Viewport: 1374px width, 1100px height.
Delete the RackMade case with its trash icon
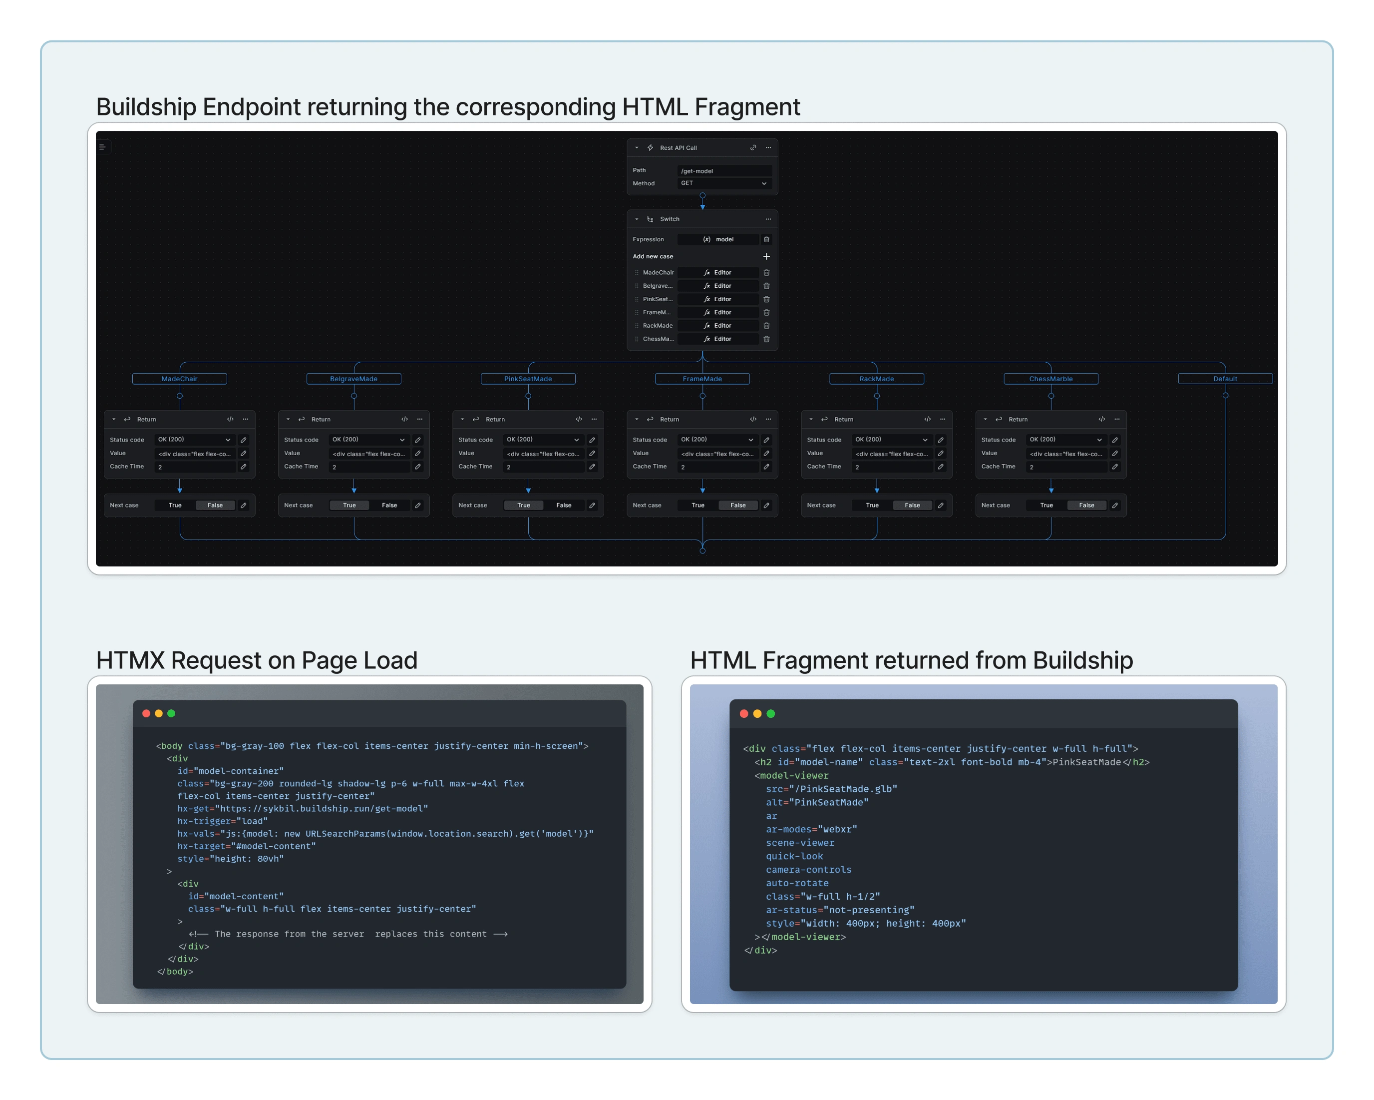(x=767, y=325)
